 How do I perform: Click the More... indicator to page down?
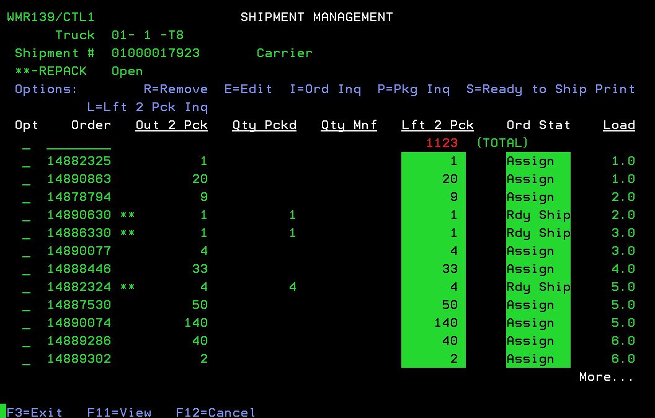(606, 377)
